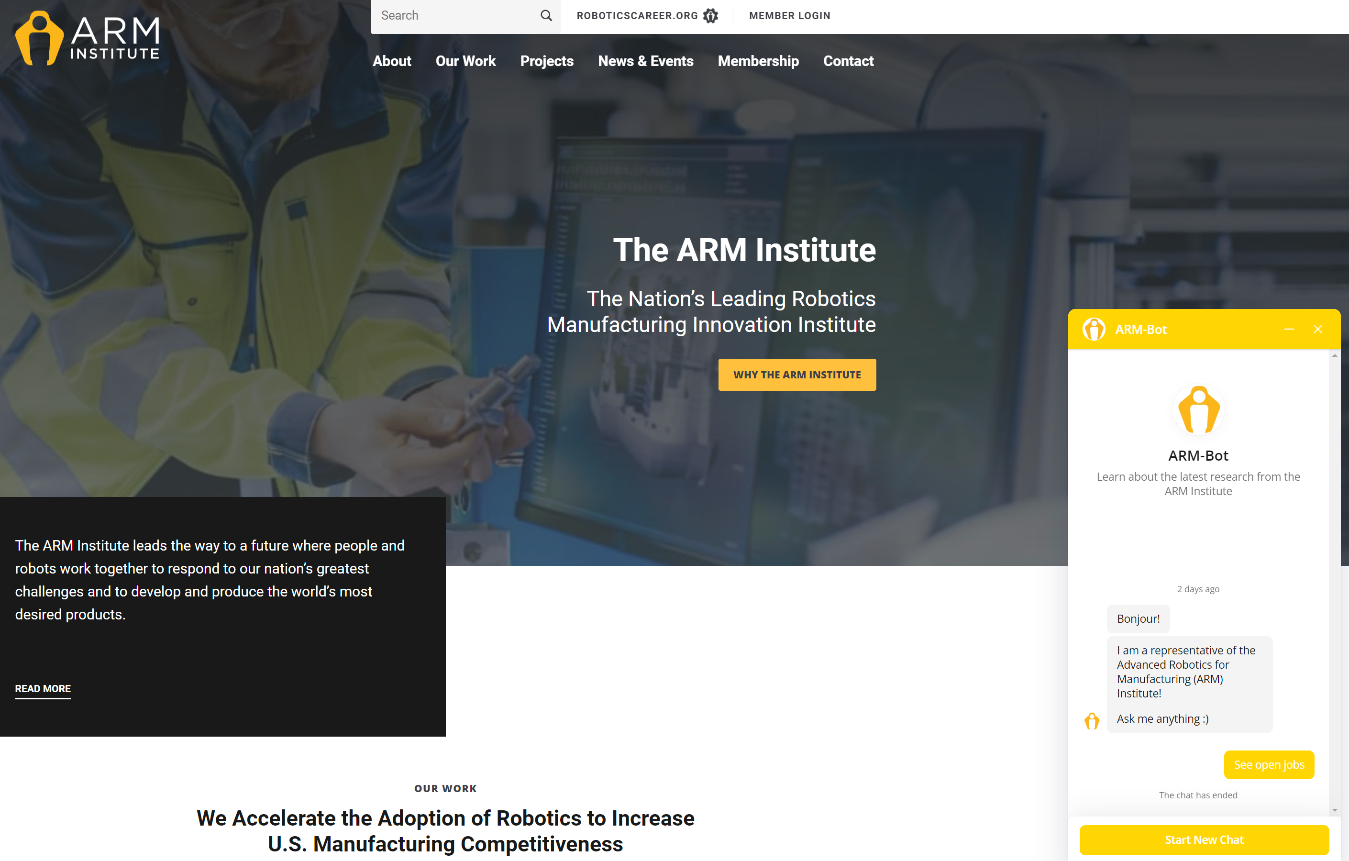
Task: Click the ARM Institute logo
Action: point(88,38)
